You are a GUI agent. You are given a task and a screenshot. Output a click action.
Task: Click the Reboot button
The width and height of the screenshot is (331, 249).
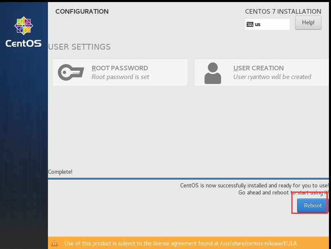coord(312,205)
